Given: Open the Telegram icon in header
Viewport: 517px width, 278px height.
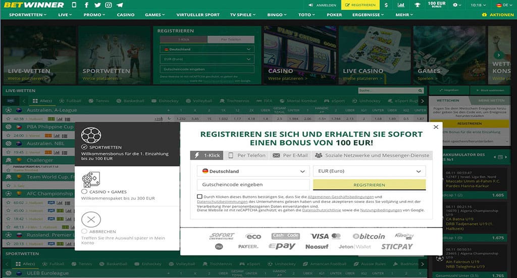Looking at the screenshot, I should [x=120, y=5].
